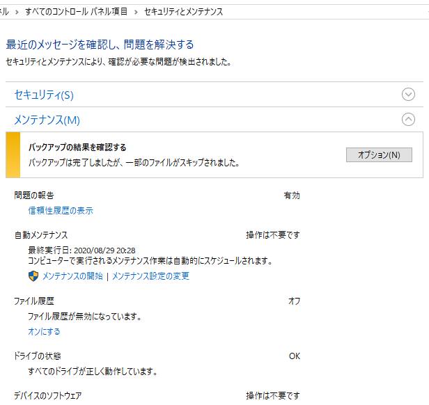Viewport: 429px width, 405px height.
Task: Click the yellow warning bar on backup message
Action: (x=13, y=155)
